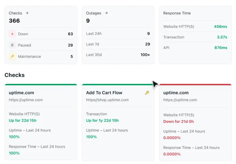Open the Outages summary heading link
236x164 pixels.
pyautogui.click(x=93, y=13)
